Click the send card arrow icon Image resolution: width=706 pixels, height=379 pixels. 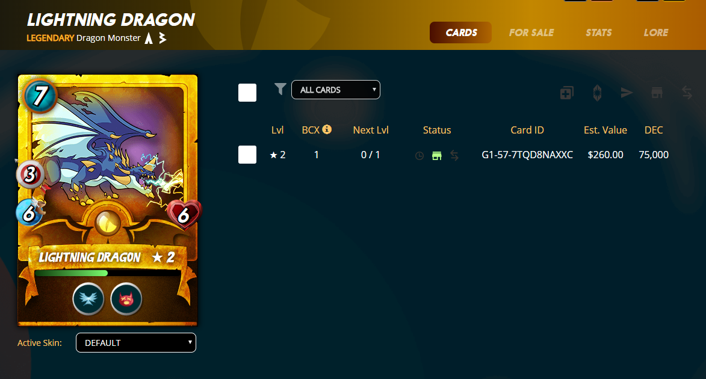[627, 93]
